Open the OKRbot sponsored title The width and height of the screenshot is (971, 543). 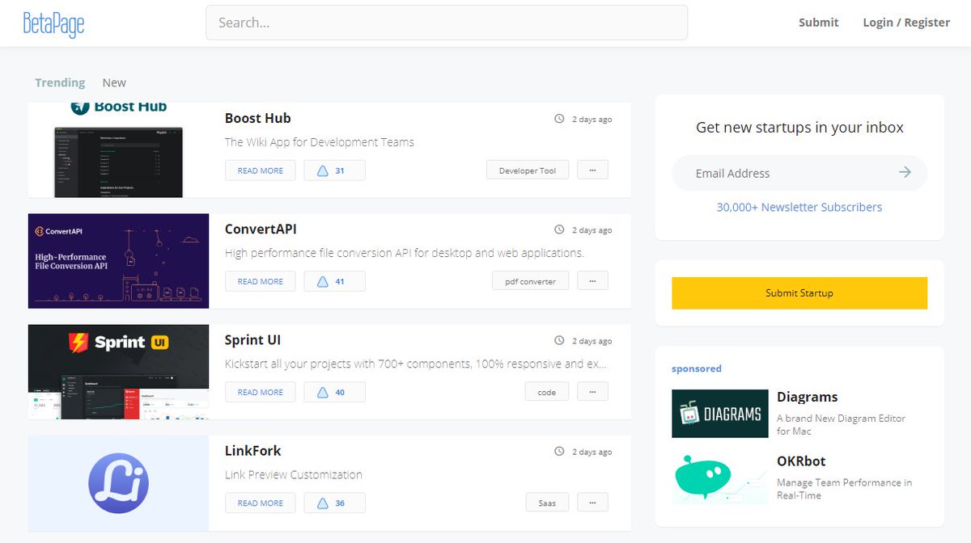[x=801, y=461]
